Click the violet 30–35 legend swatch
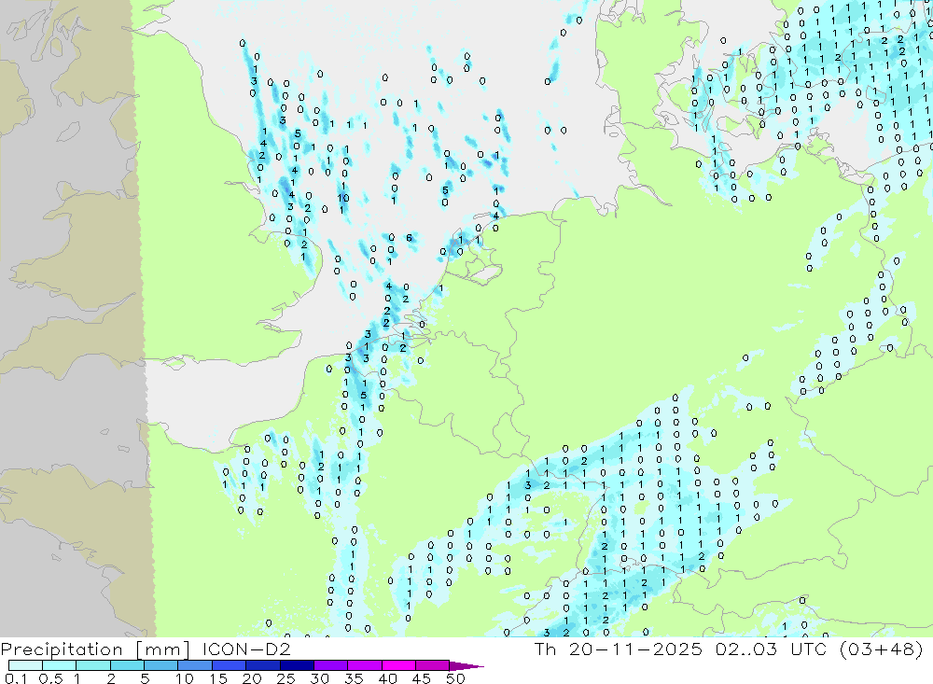Screen dimensions: 933x684 coord(331,665)
